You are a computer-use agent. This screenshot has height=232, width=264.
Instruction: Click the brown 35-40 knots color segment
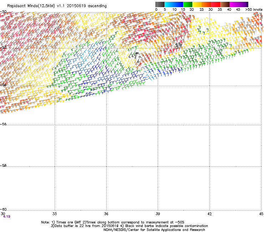pyautogui.click(x=225, y=4)
